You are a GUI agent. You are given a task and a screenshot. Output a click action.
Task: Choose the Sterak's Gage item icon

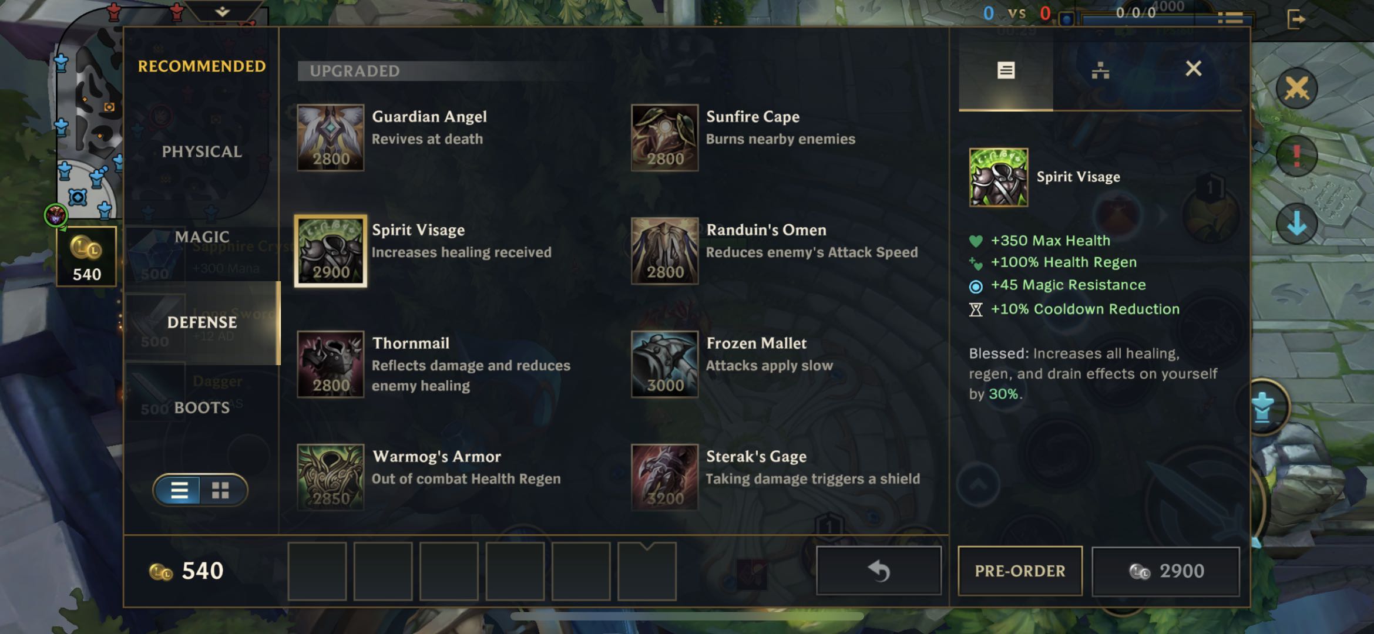click(x=664, y=477)
